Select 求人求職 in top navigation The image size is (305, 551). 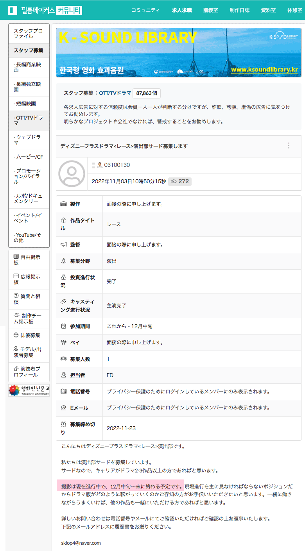[182, 10]
